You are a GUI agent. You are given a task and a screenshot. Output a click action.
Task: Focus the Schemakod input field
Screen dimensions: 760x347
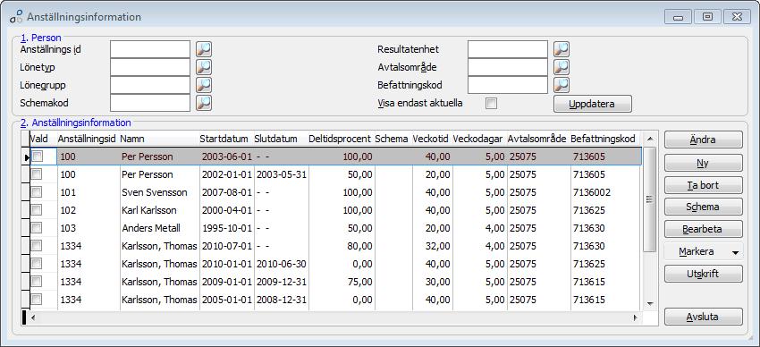point(150,103)
